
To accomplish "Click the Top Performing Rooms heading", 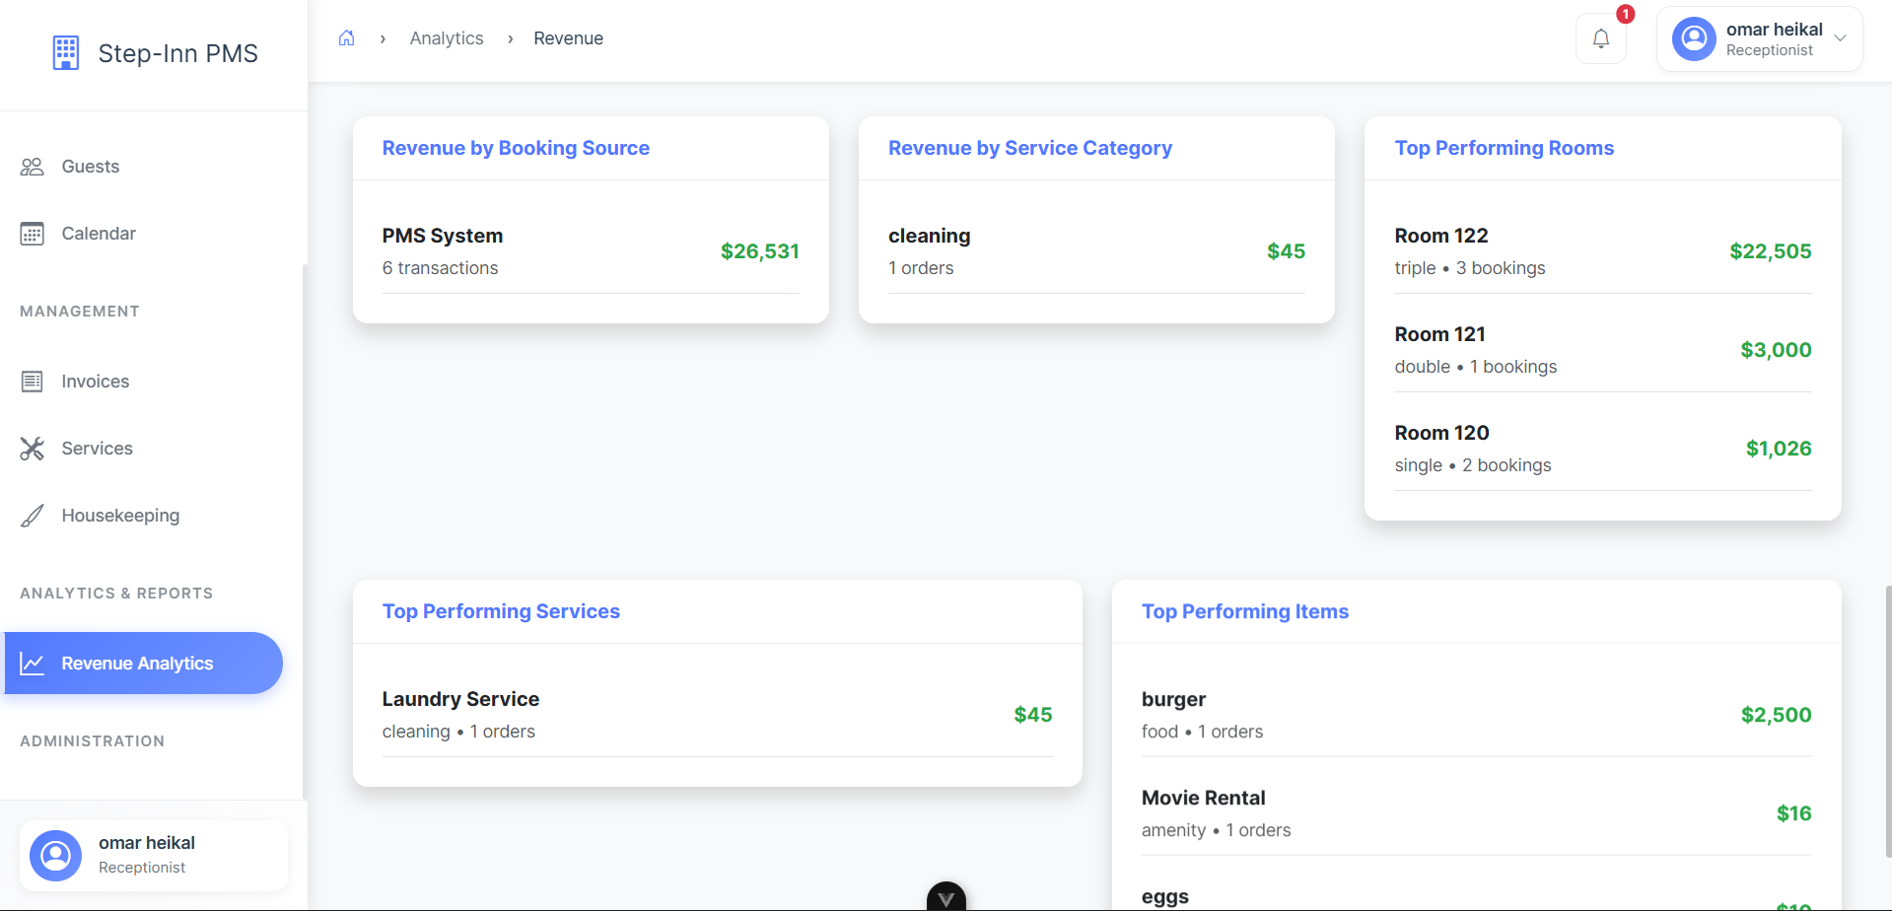I will coord(1505,148).
